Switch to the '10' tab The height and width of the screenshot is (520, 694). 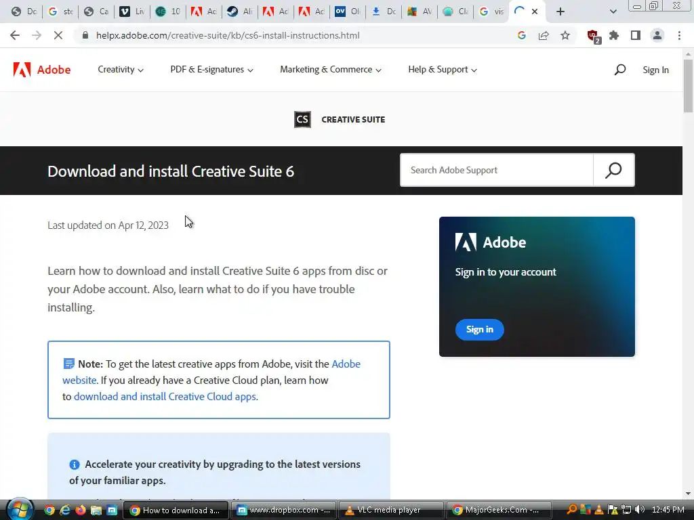click(x=168, y=12)
